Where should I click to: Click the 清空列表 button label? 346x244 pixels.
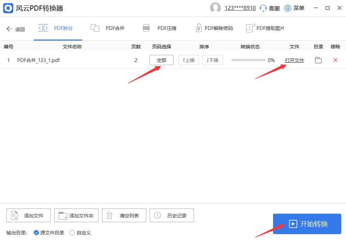point(129,215)
